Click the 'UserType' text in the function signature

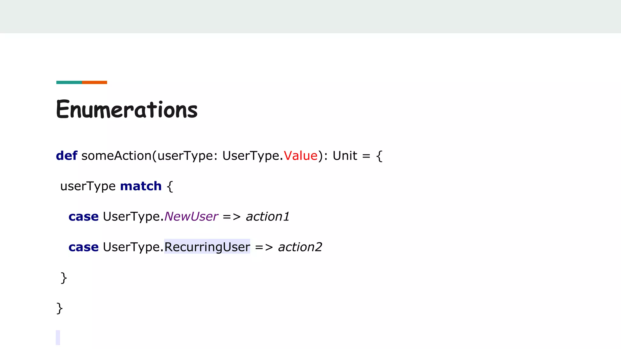tap(251, 156)
